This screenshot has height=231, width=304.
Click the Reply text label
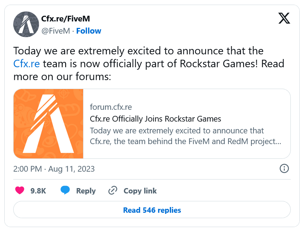86,191
